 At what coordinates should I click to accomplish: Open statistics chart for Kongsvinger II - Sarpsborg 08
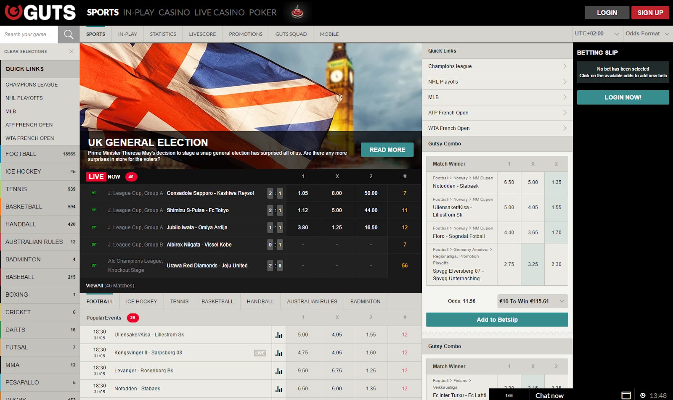(278, 353)
